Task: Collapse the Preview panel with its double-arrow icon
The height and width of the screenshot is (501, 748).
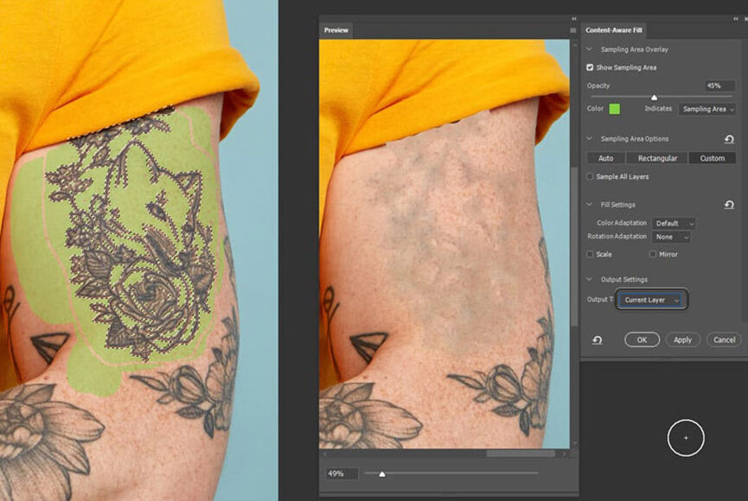Action: click(573, 18)
